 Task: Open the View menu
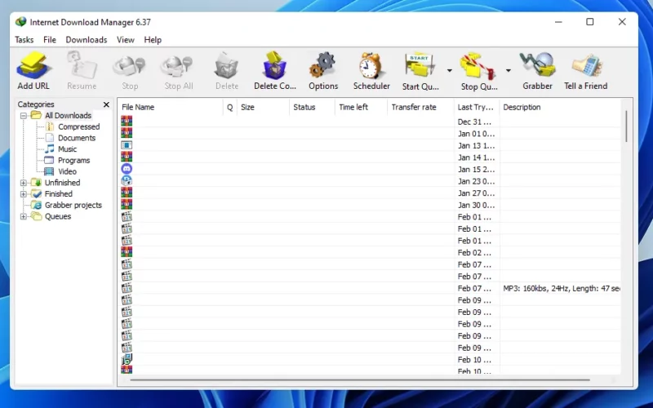(x=126, y=39)
